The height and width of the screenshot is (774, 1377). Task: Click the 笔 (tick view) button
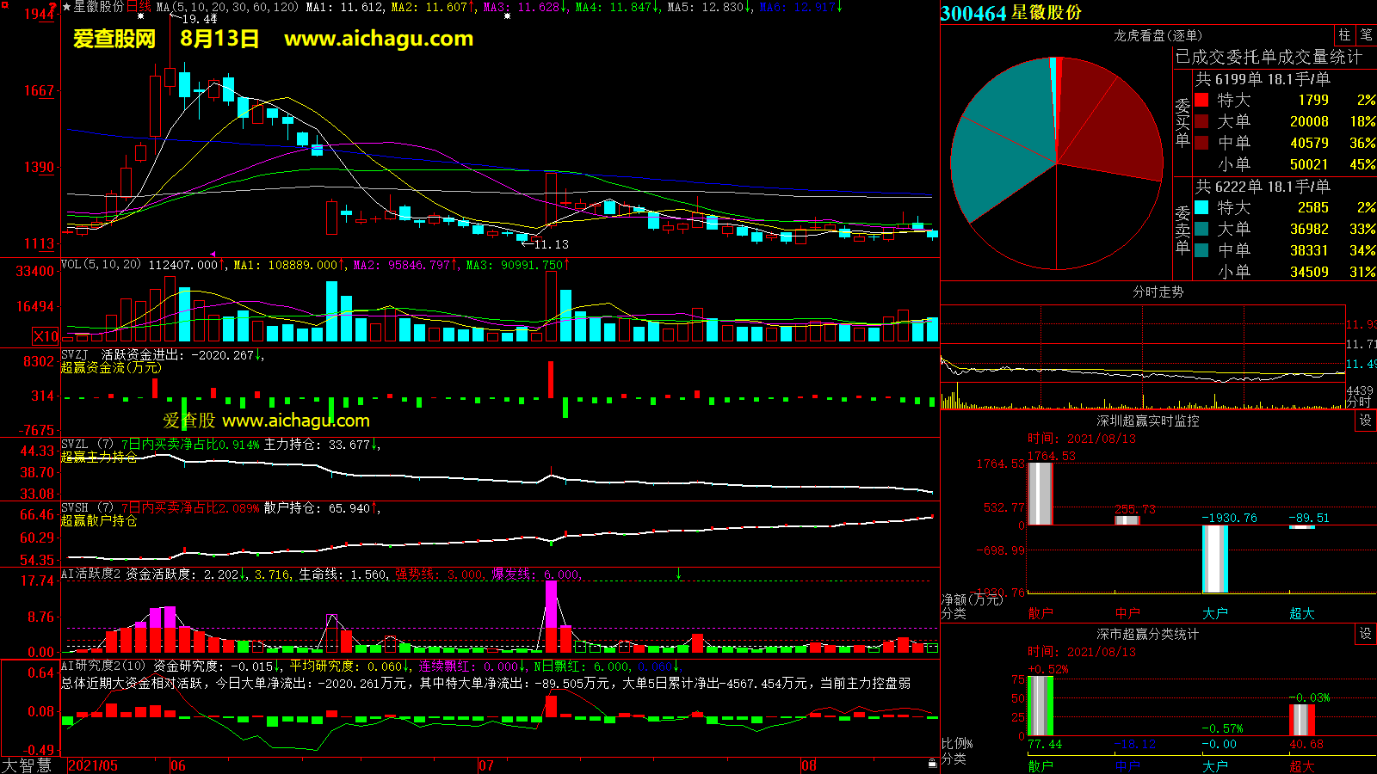click(x=1366, y=35)
